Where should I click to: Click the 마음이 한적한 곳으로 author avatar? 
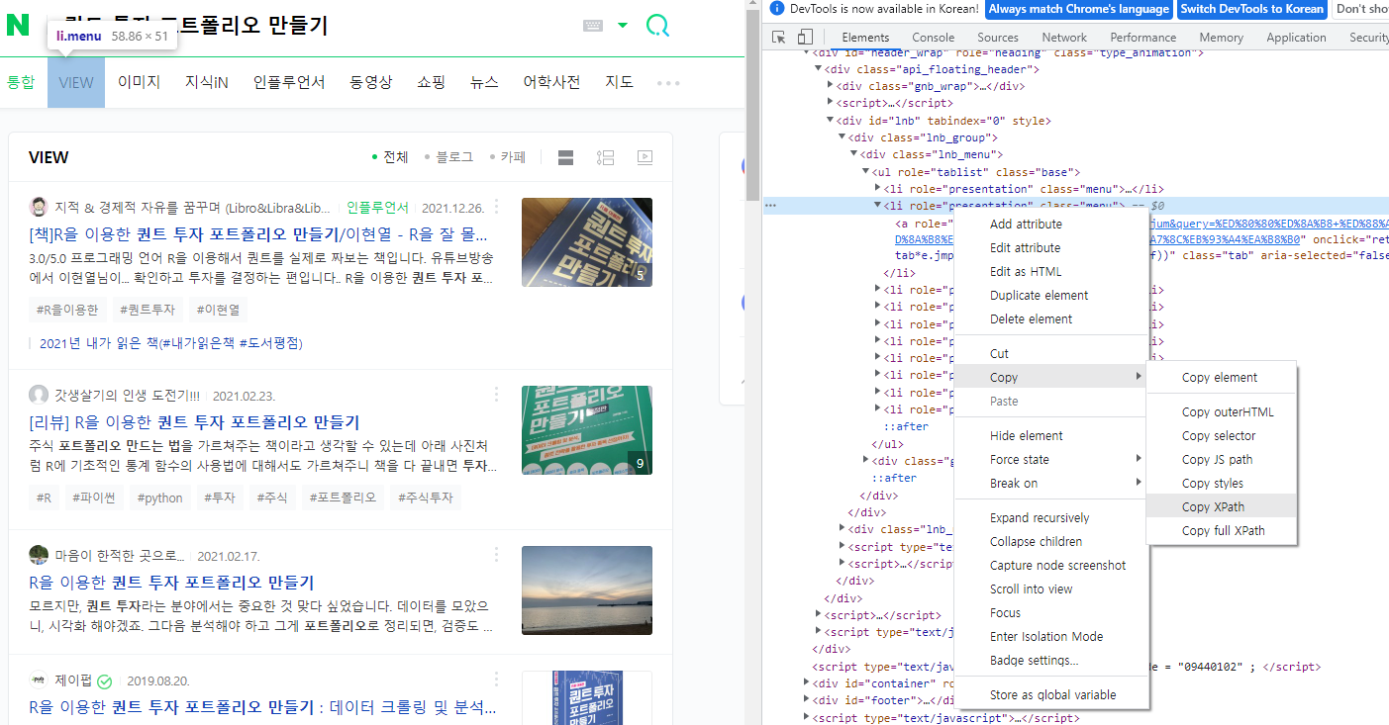[39, 555]
